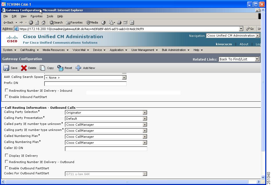Open the File menu
The image size is (271, 185).
coord(5,16)
